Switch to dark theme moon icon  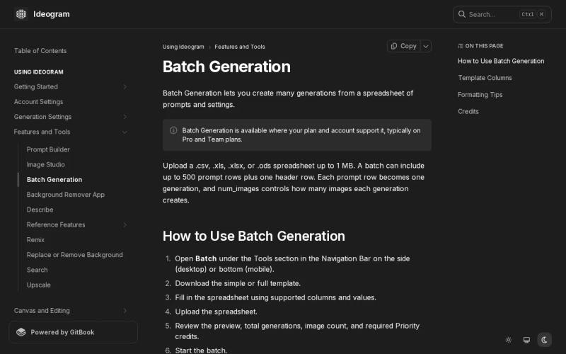544,340
